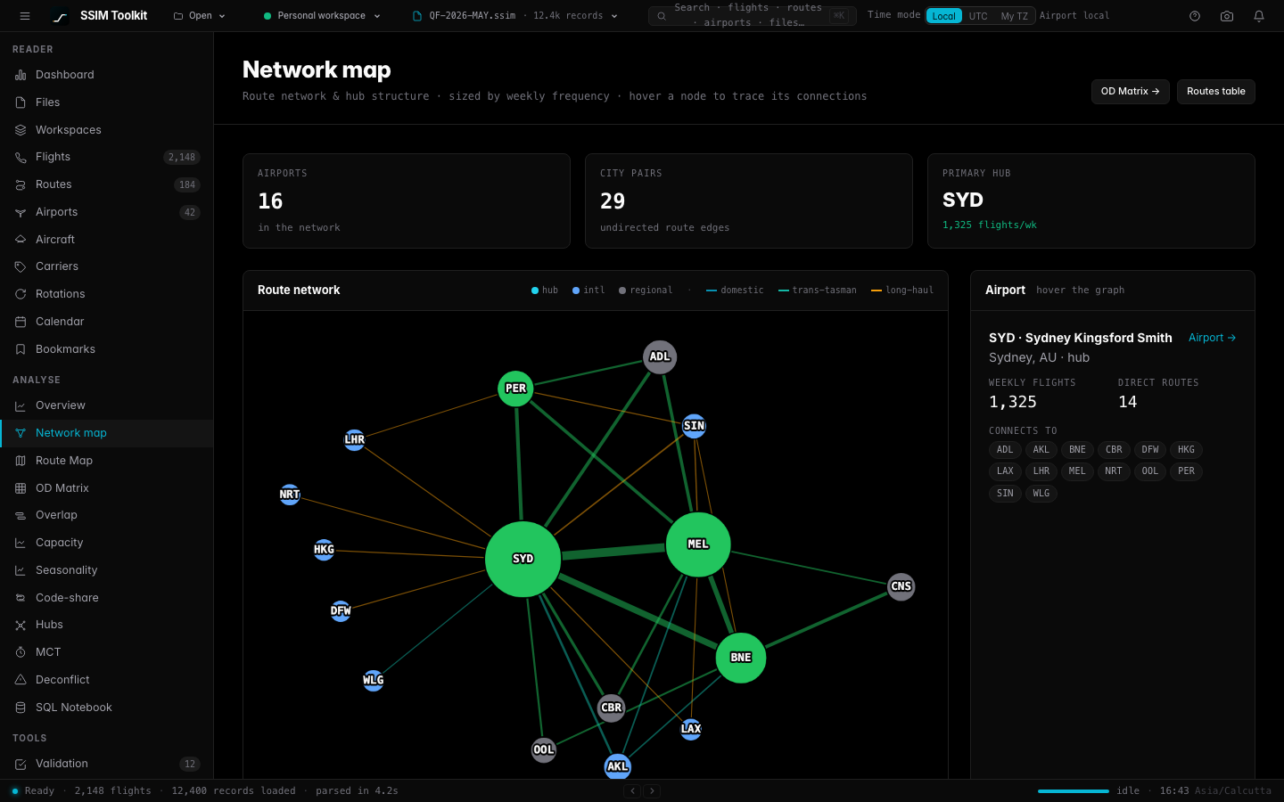Image resolution: width=1284 pixels, height=802 pixels.
Task: Click the Overview chart icon
Action: point(21,405)
